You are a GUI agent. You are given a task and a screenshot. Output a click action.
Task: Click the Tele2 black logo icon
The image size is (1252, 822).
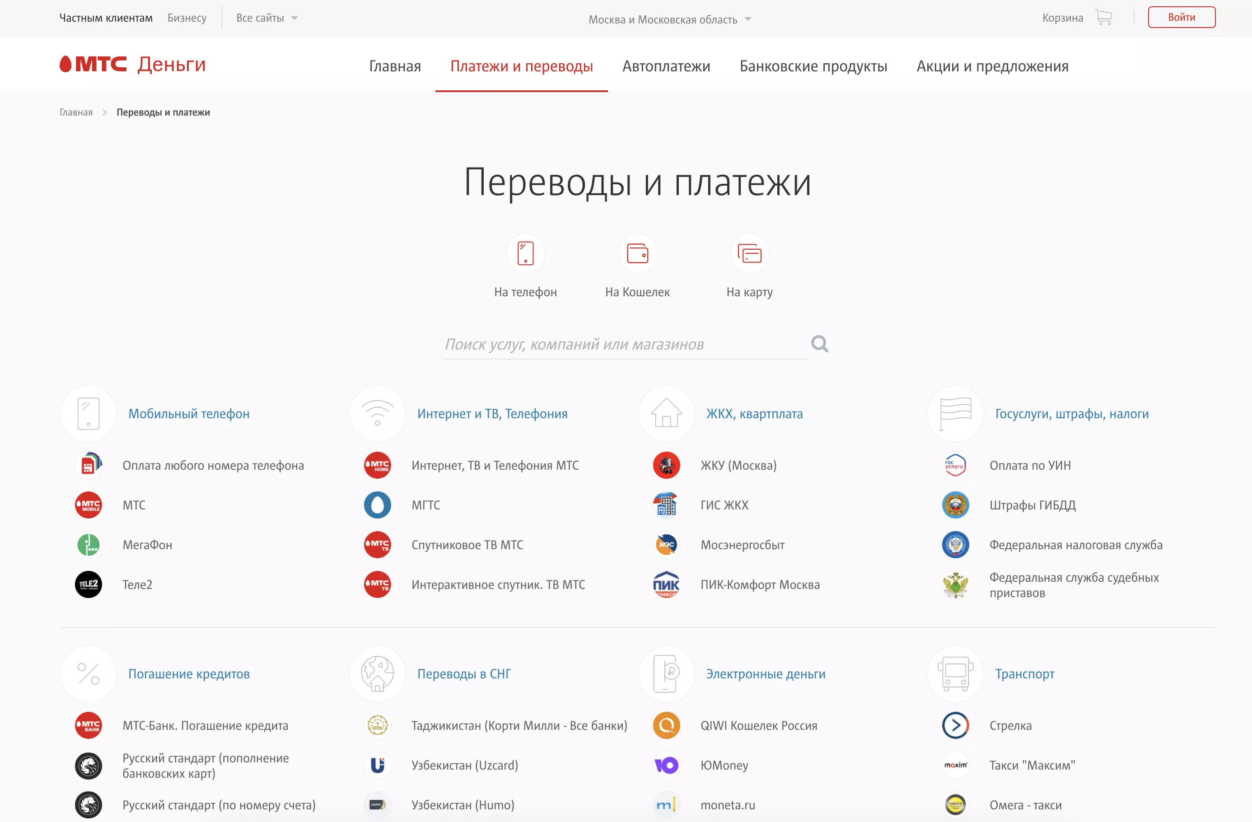(x=89, y=584)
